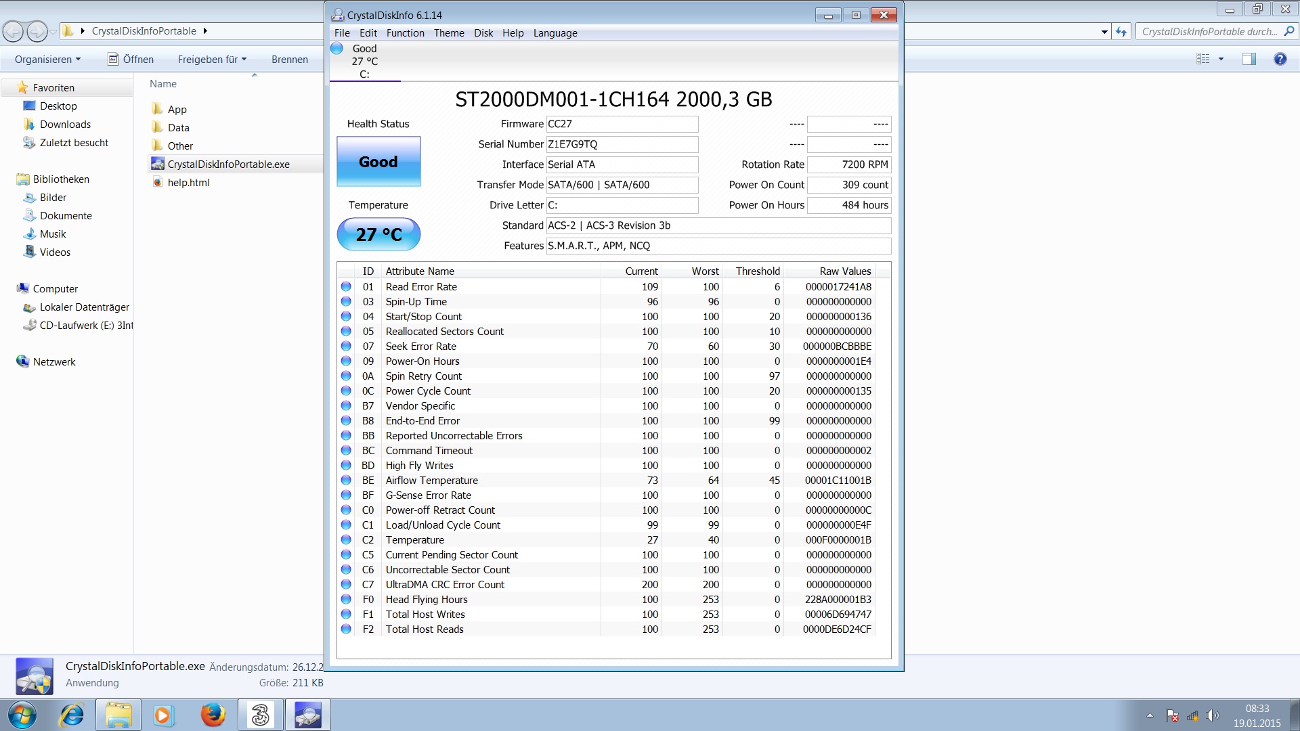Select CrystalDiskInfoPortable.exe file
The width and height of the screenshot is (1300, 731).
228,164
